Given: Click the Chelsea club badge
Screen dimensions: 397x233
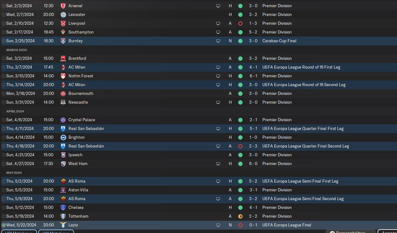Looking at the screenshot, I should click(63, 207).
